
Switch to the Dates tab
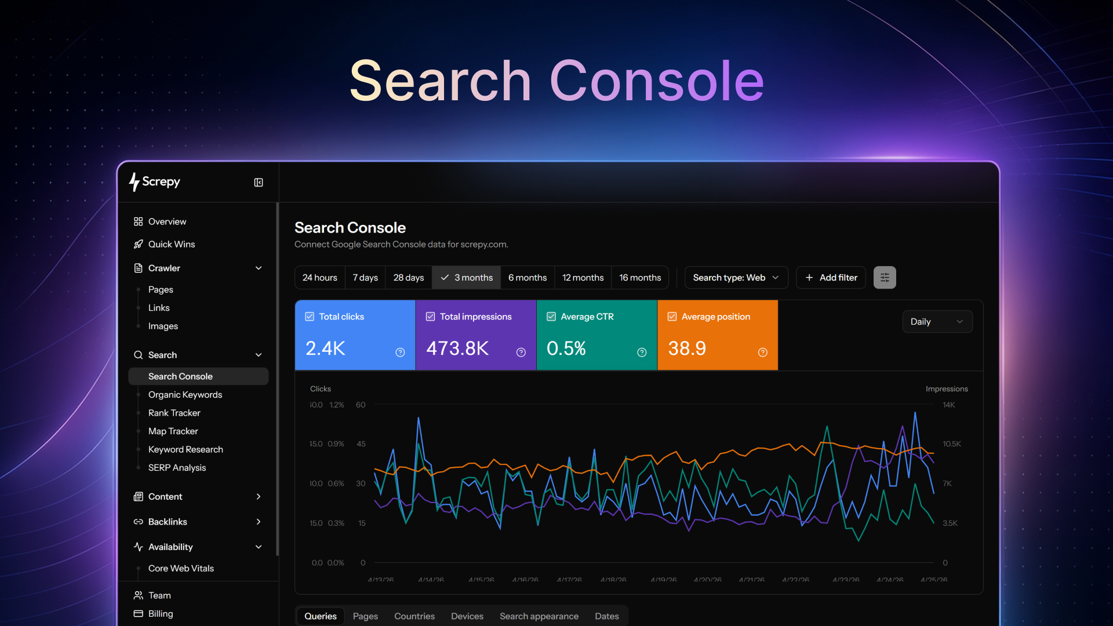(x=607, y=616)
